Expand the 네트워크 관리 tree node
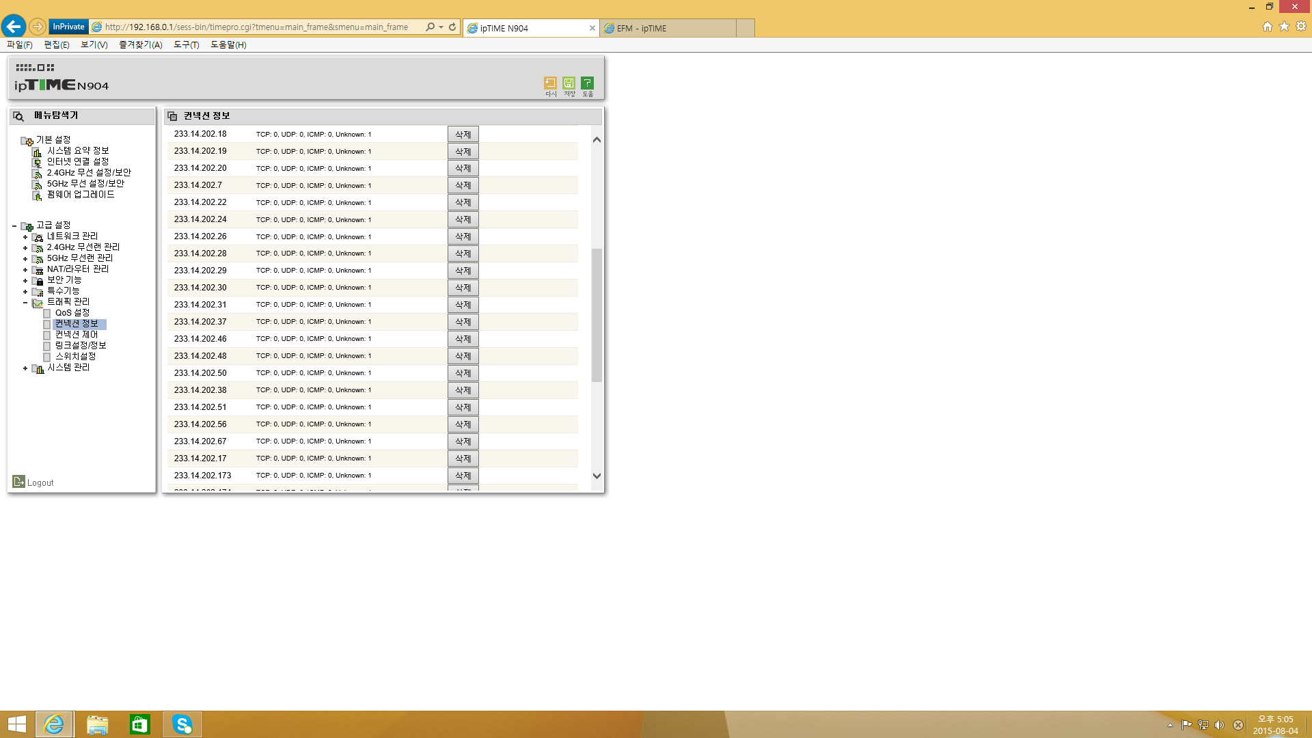This screenshot has width=1312, height=738. click(x=25, y=237)
